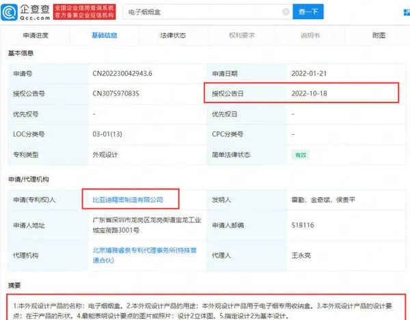Click the 摘要 section heading
Image resolution: width=410 pixels, height=320 pixels.
tap(14, 285)
